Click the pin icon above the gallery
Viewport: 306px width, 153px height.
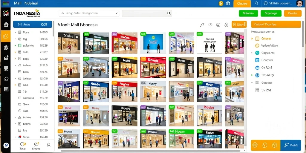click(202, 25)
